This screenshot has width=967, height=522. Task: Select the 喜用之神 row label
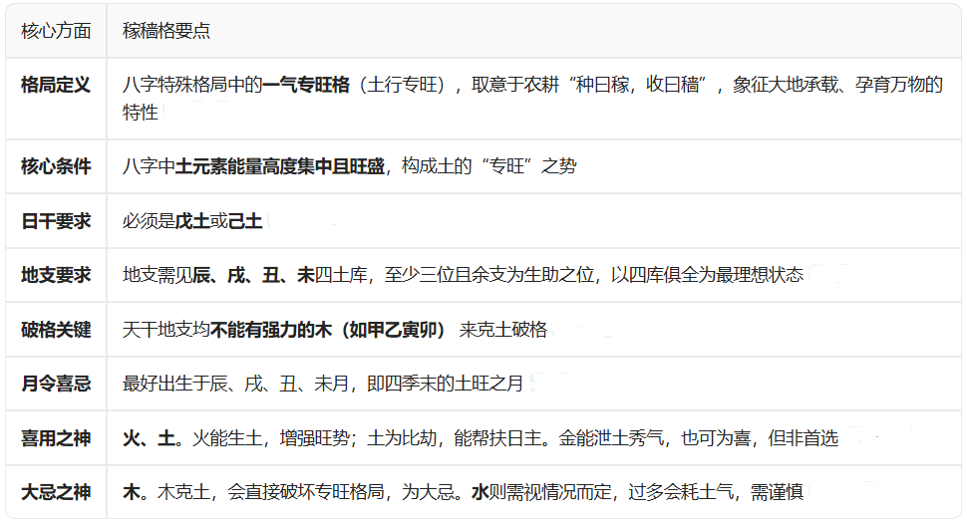(x=56, y=438)
